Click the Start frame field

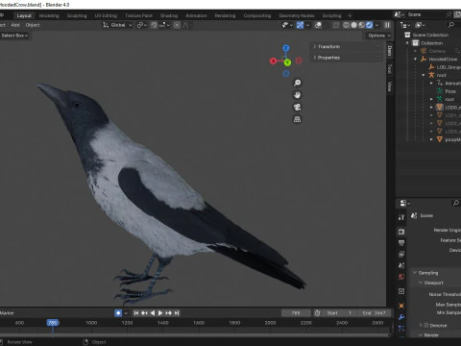[x=340, y=313]
